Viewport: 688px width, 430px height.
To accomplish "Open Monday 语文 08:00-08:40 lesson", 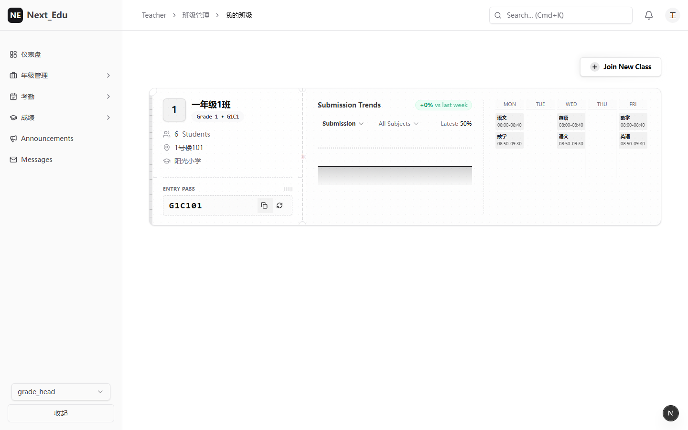I will (510, 121).
